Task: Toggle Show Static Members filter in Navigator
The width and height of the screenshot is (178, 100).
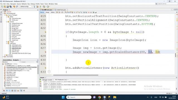Action: click(x=9, y=91)
